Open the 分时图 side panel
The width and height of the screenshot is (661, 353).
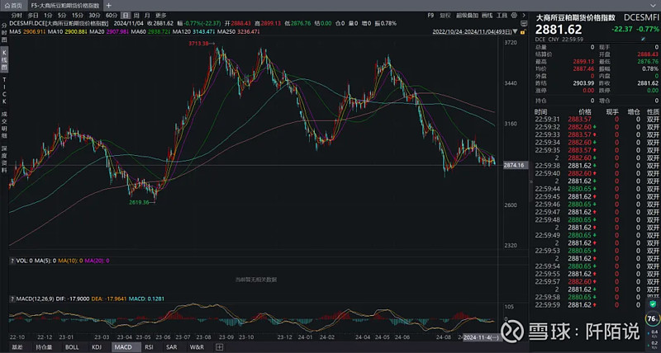[5, 33]
